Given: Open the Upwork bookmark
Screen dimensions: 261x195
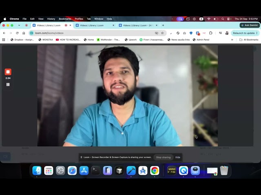Looking at the screenshot, I should pyautogui.click(x=130, y=40).
